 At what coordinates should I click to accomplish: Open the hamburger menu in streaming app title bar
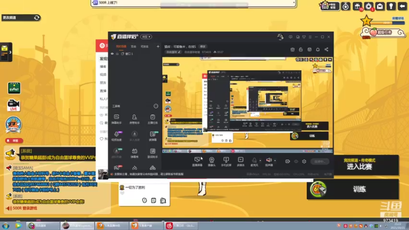pos(310,37)
